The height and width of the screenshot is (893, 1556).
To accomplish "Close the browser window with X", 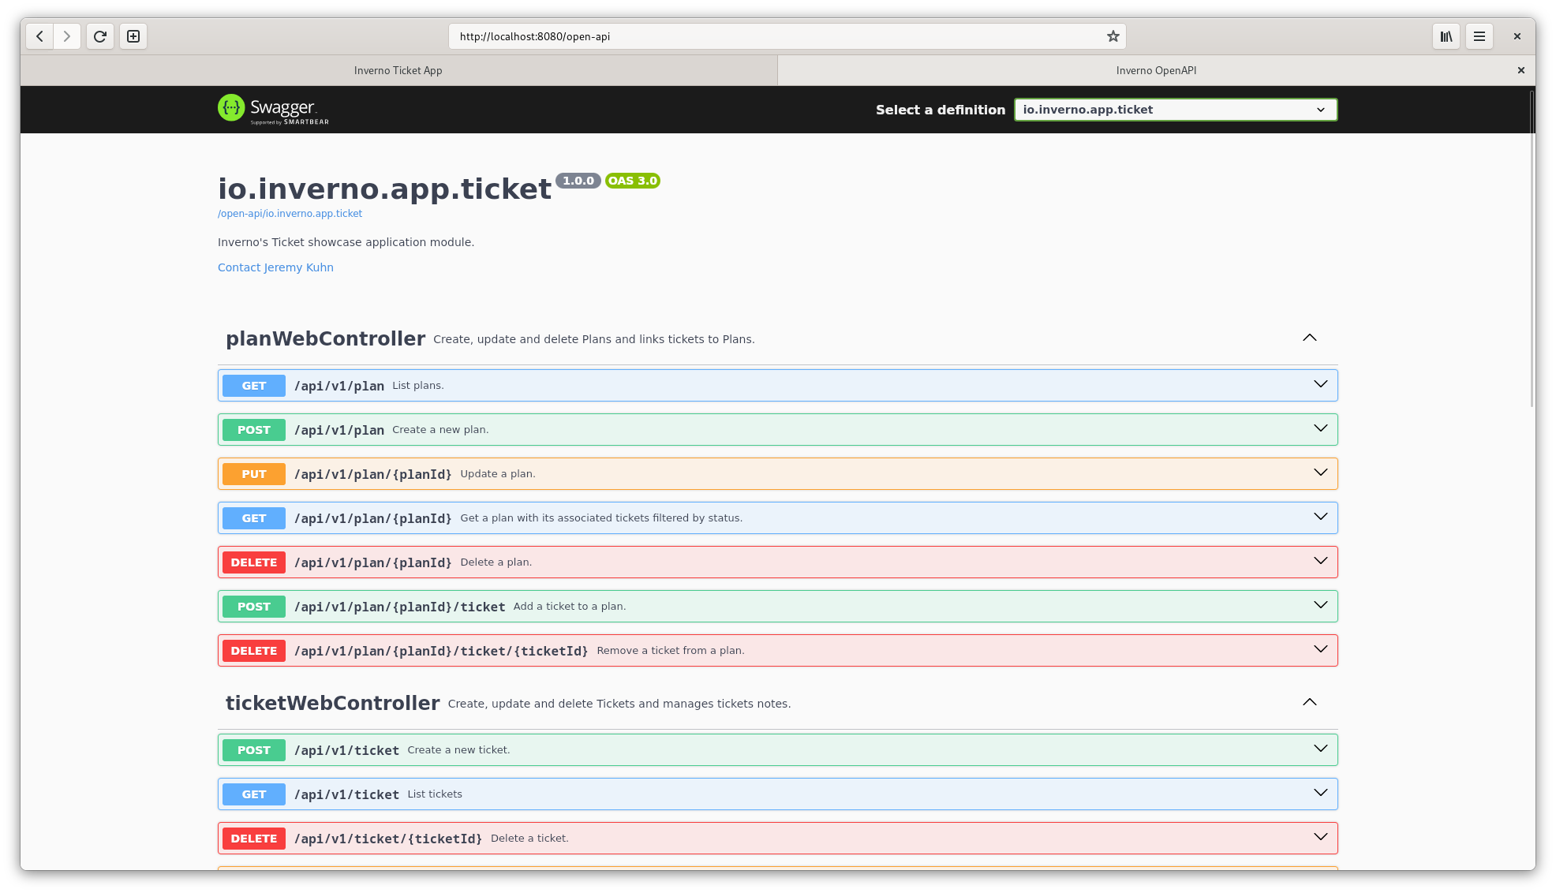I will tap(1517, 36).
